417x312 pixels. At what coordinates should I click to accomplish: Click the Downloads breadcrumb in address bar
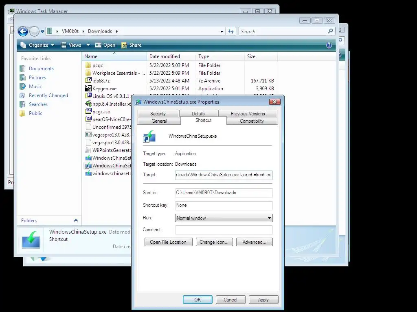[x=100, y=31]
